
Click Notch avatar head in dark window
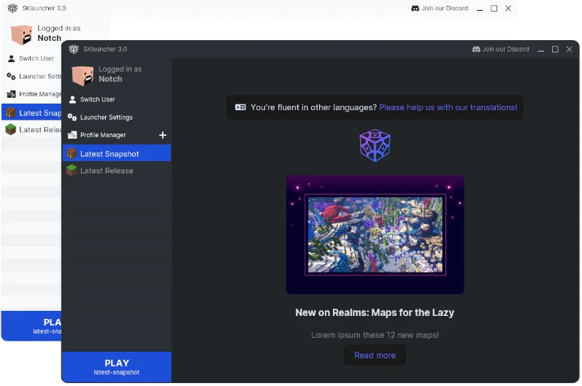83,75
